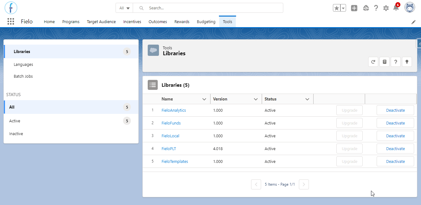Select the Tools tab

[227, 22]
